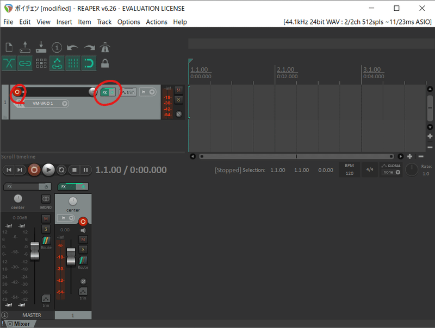Open master FX chain in mixer
This screenshot has width=435, height=328.
(21, 187)
